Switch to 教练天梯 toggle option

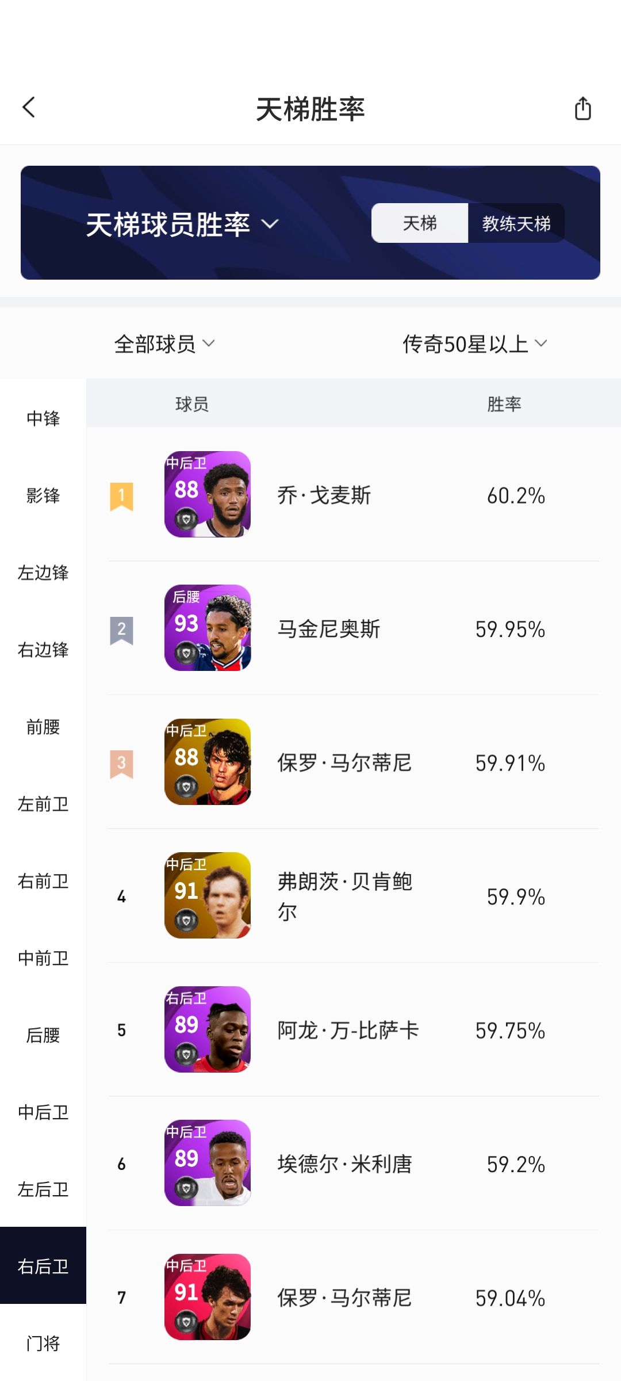516,223
